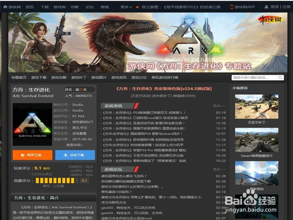Open 资讯 in the top menu
Screen dimensions: 293x220
pyautogui.click(x=30, y=7)
